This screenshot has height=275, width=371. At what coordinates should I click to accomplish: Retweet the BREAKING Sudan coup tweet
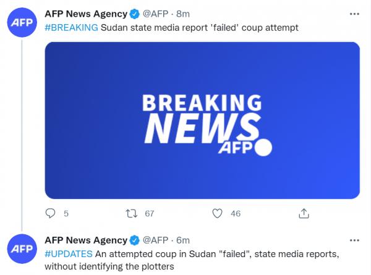(130, 213)
